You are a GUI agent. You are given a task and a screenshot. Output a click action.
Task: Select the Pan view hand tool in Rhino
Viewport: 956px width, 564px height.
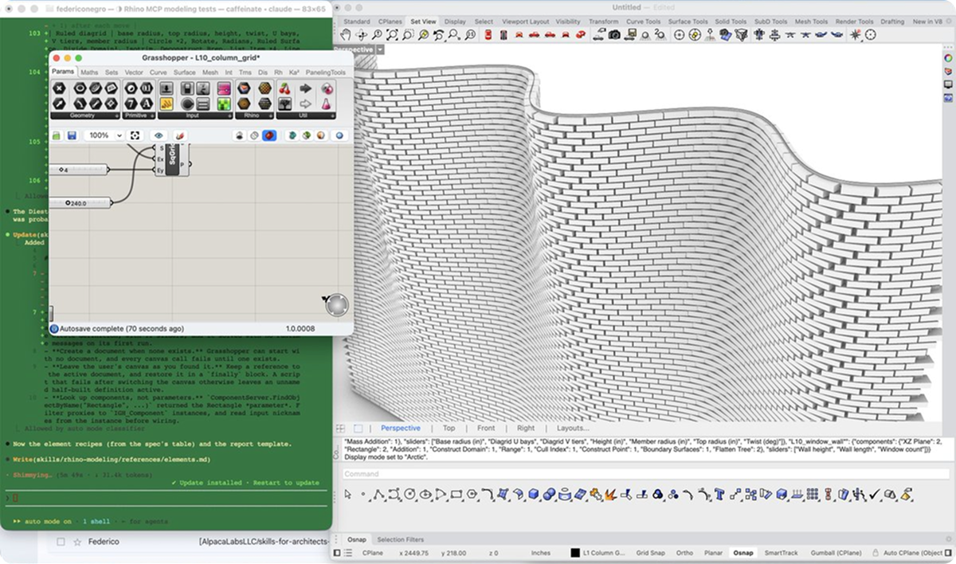pos(347,35)
